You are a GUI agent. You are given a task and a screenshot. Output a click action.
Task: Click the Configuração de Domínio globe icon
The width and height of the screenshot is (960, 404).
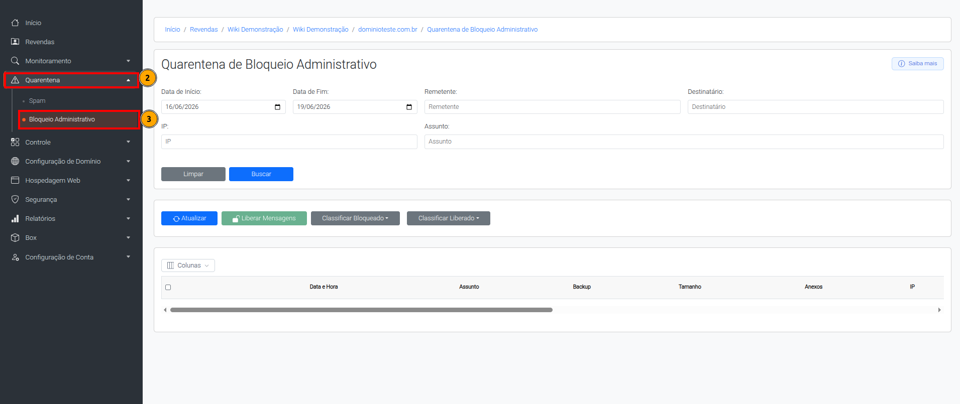15,161
